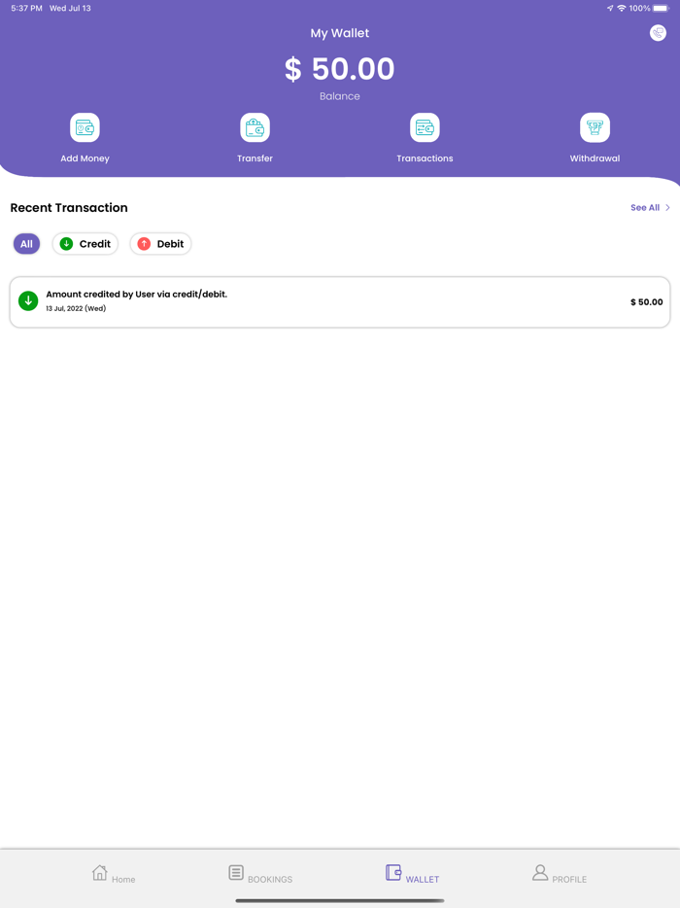Open the Transfer icon
Screen dimensions: 680x908
[x=255, y=127]
